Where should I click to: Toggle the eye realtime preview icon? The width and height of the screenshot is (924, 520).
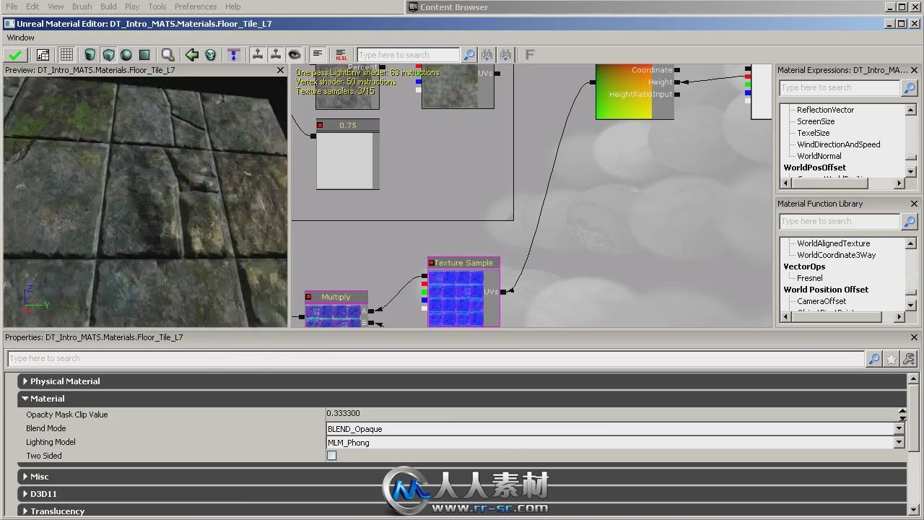coord(294,55)
